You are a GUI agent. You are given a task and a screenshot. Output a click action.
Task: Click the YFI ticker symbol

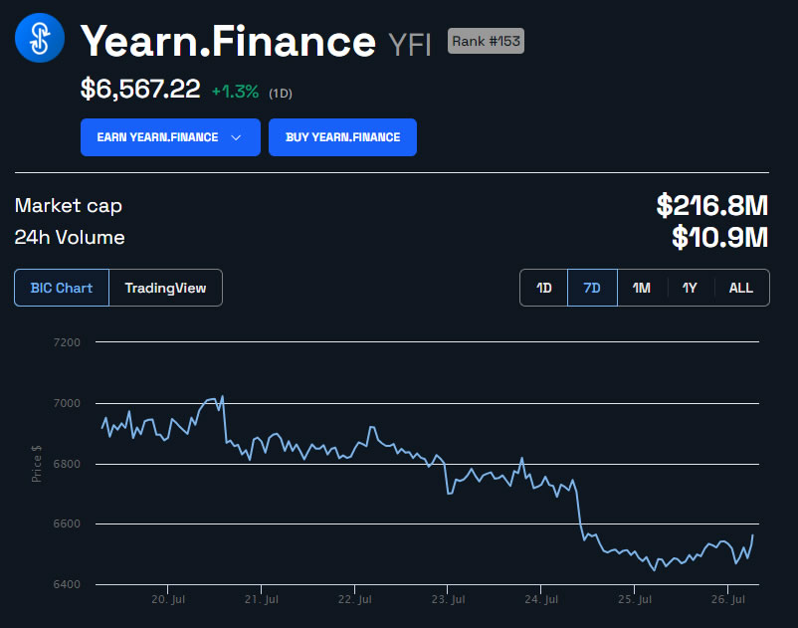409,44
